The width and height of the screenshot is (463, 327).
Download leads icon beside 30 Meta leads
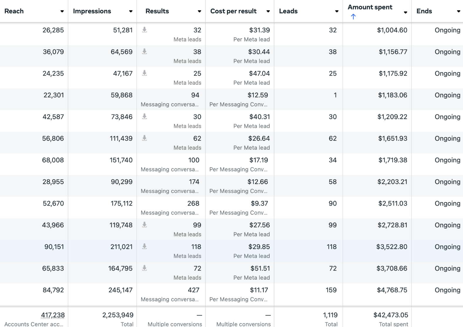coord(144,116)
